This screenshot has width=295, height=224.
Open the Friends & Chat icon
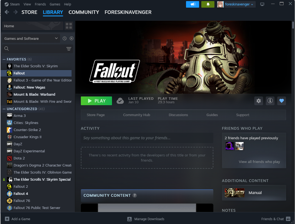tap(288, 219)
